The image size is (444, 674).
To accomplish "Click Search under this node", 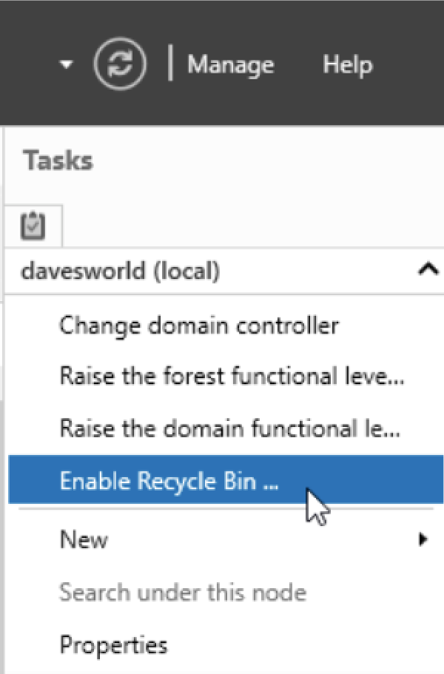I will 183,593.
